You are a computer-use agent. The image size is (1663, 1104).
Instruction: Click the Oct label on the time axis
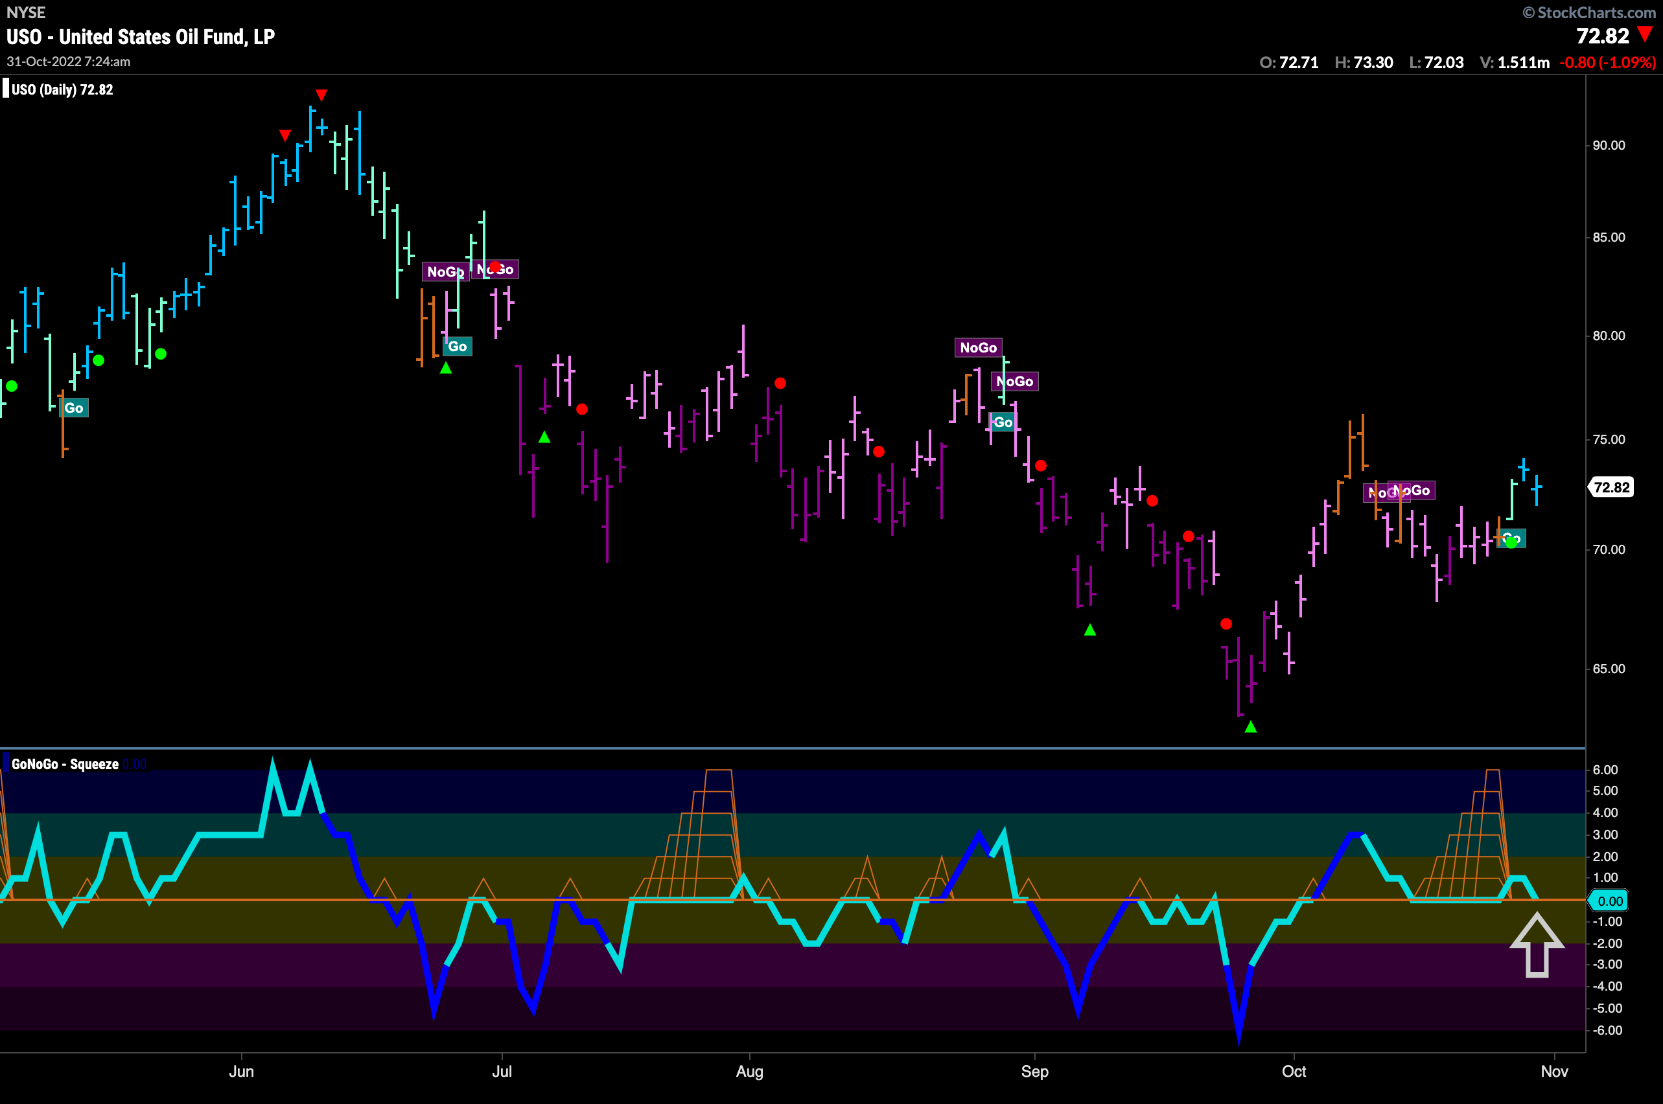[1294, 1071]
